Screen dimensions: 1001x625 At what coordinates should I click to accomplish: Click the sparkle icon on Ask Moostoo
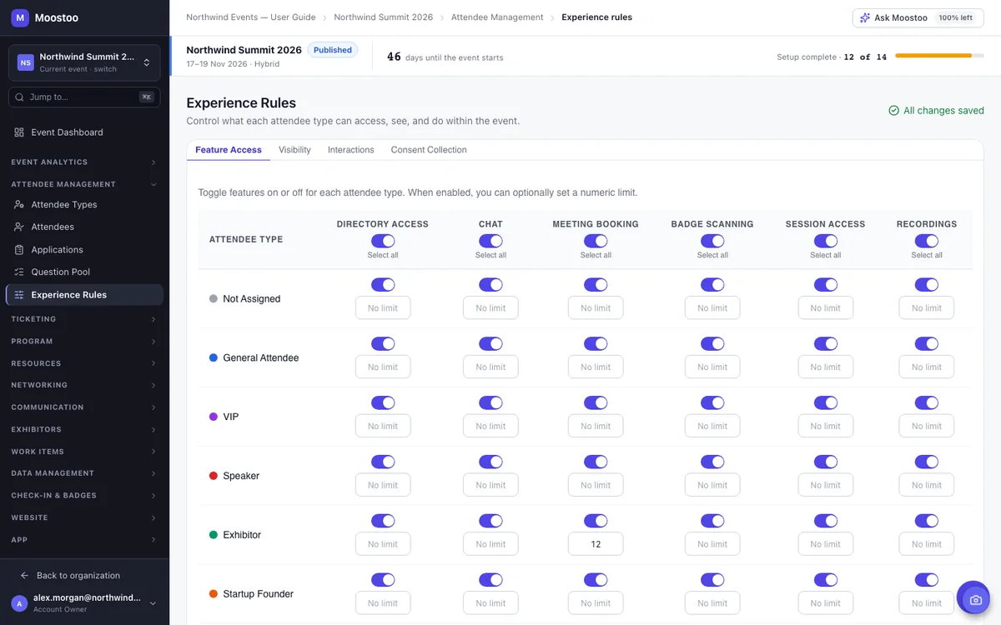[865, 17]
